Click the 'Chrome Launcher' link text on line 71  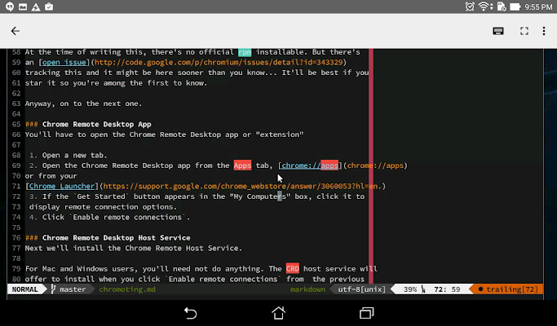click(62, 186)
